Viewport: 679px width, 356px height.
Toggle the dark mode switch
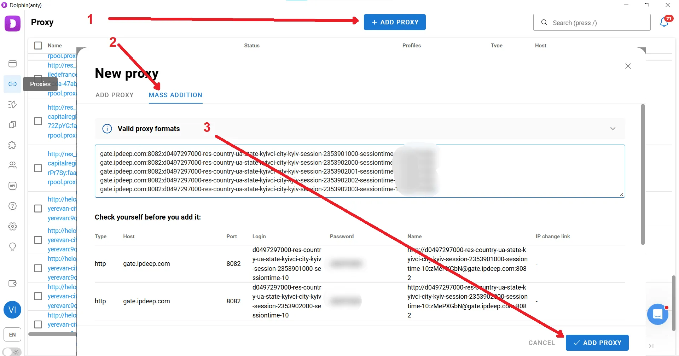[x=12, y=352]
